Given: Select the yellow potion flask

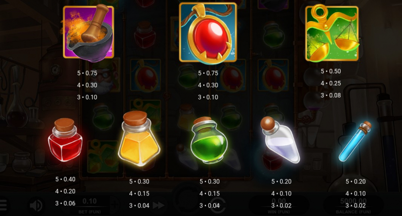Looking at the screenshot, I should [139, 139].
